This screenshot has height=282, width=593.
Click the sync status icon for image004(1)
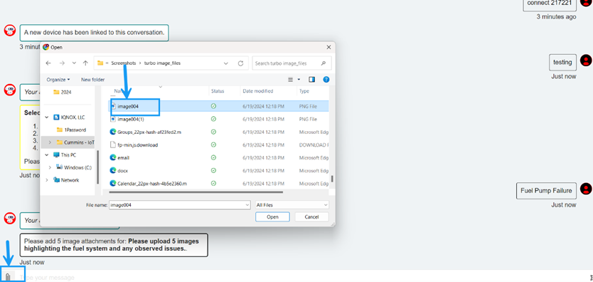click(214, 119)
